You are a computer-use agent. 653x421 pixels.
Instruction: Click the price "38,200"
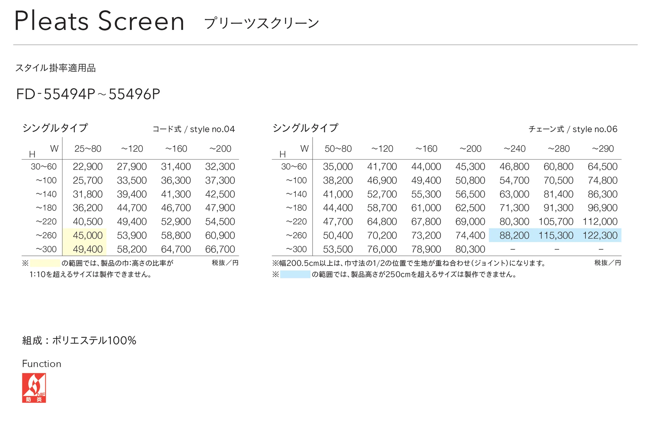(x=338, y=180)
